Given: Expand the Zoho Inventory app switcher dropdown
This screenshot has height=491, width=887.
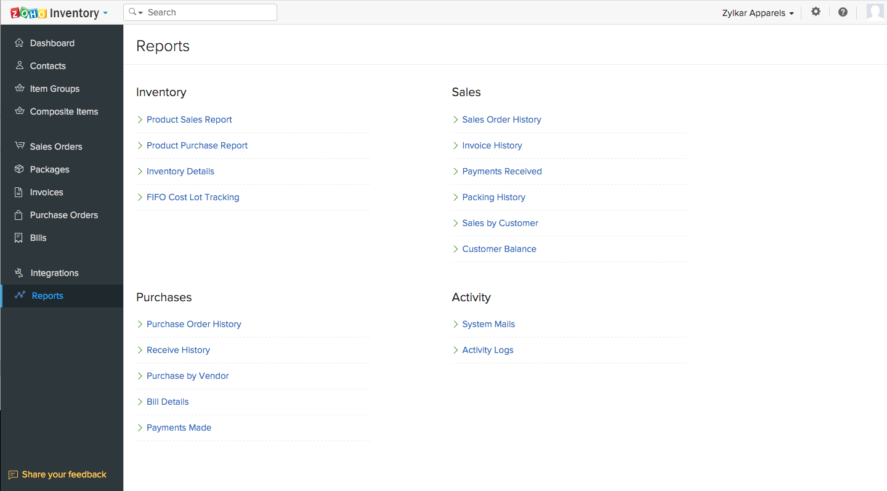Looking at the screenshot, I should [x=107, y=12].
